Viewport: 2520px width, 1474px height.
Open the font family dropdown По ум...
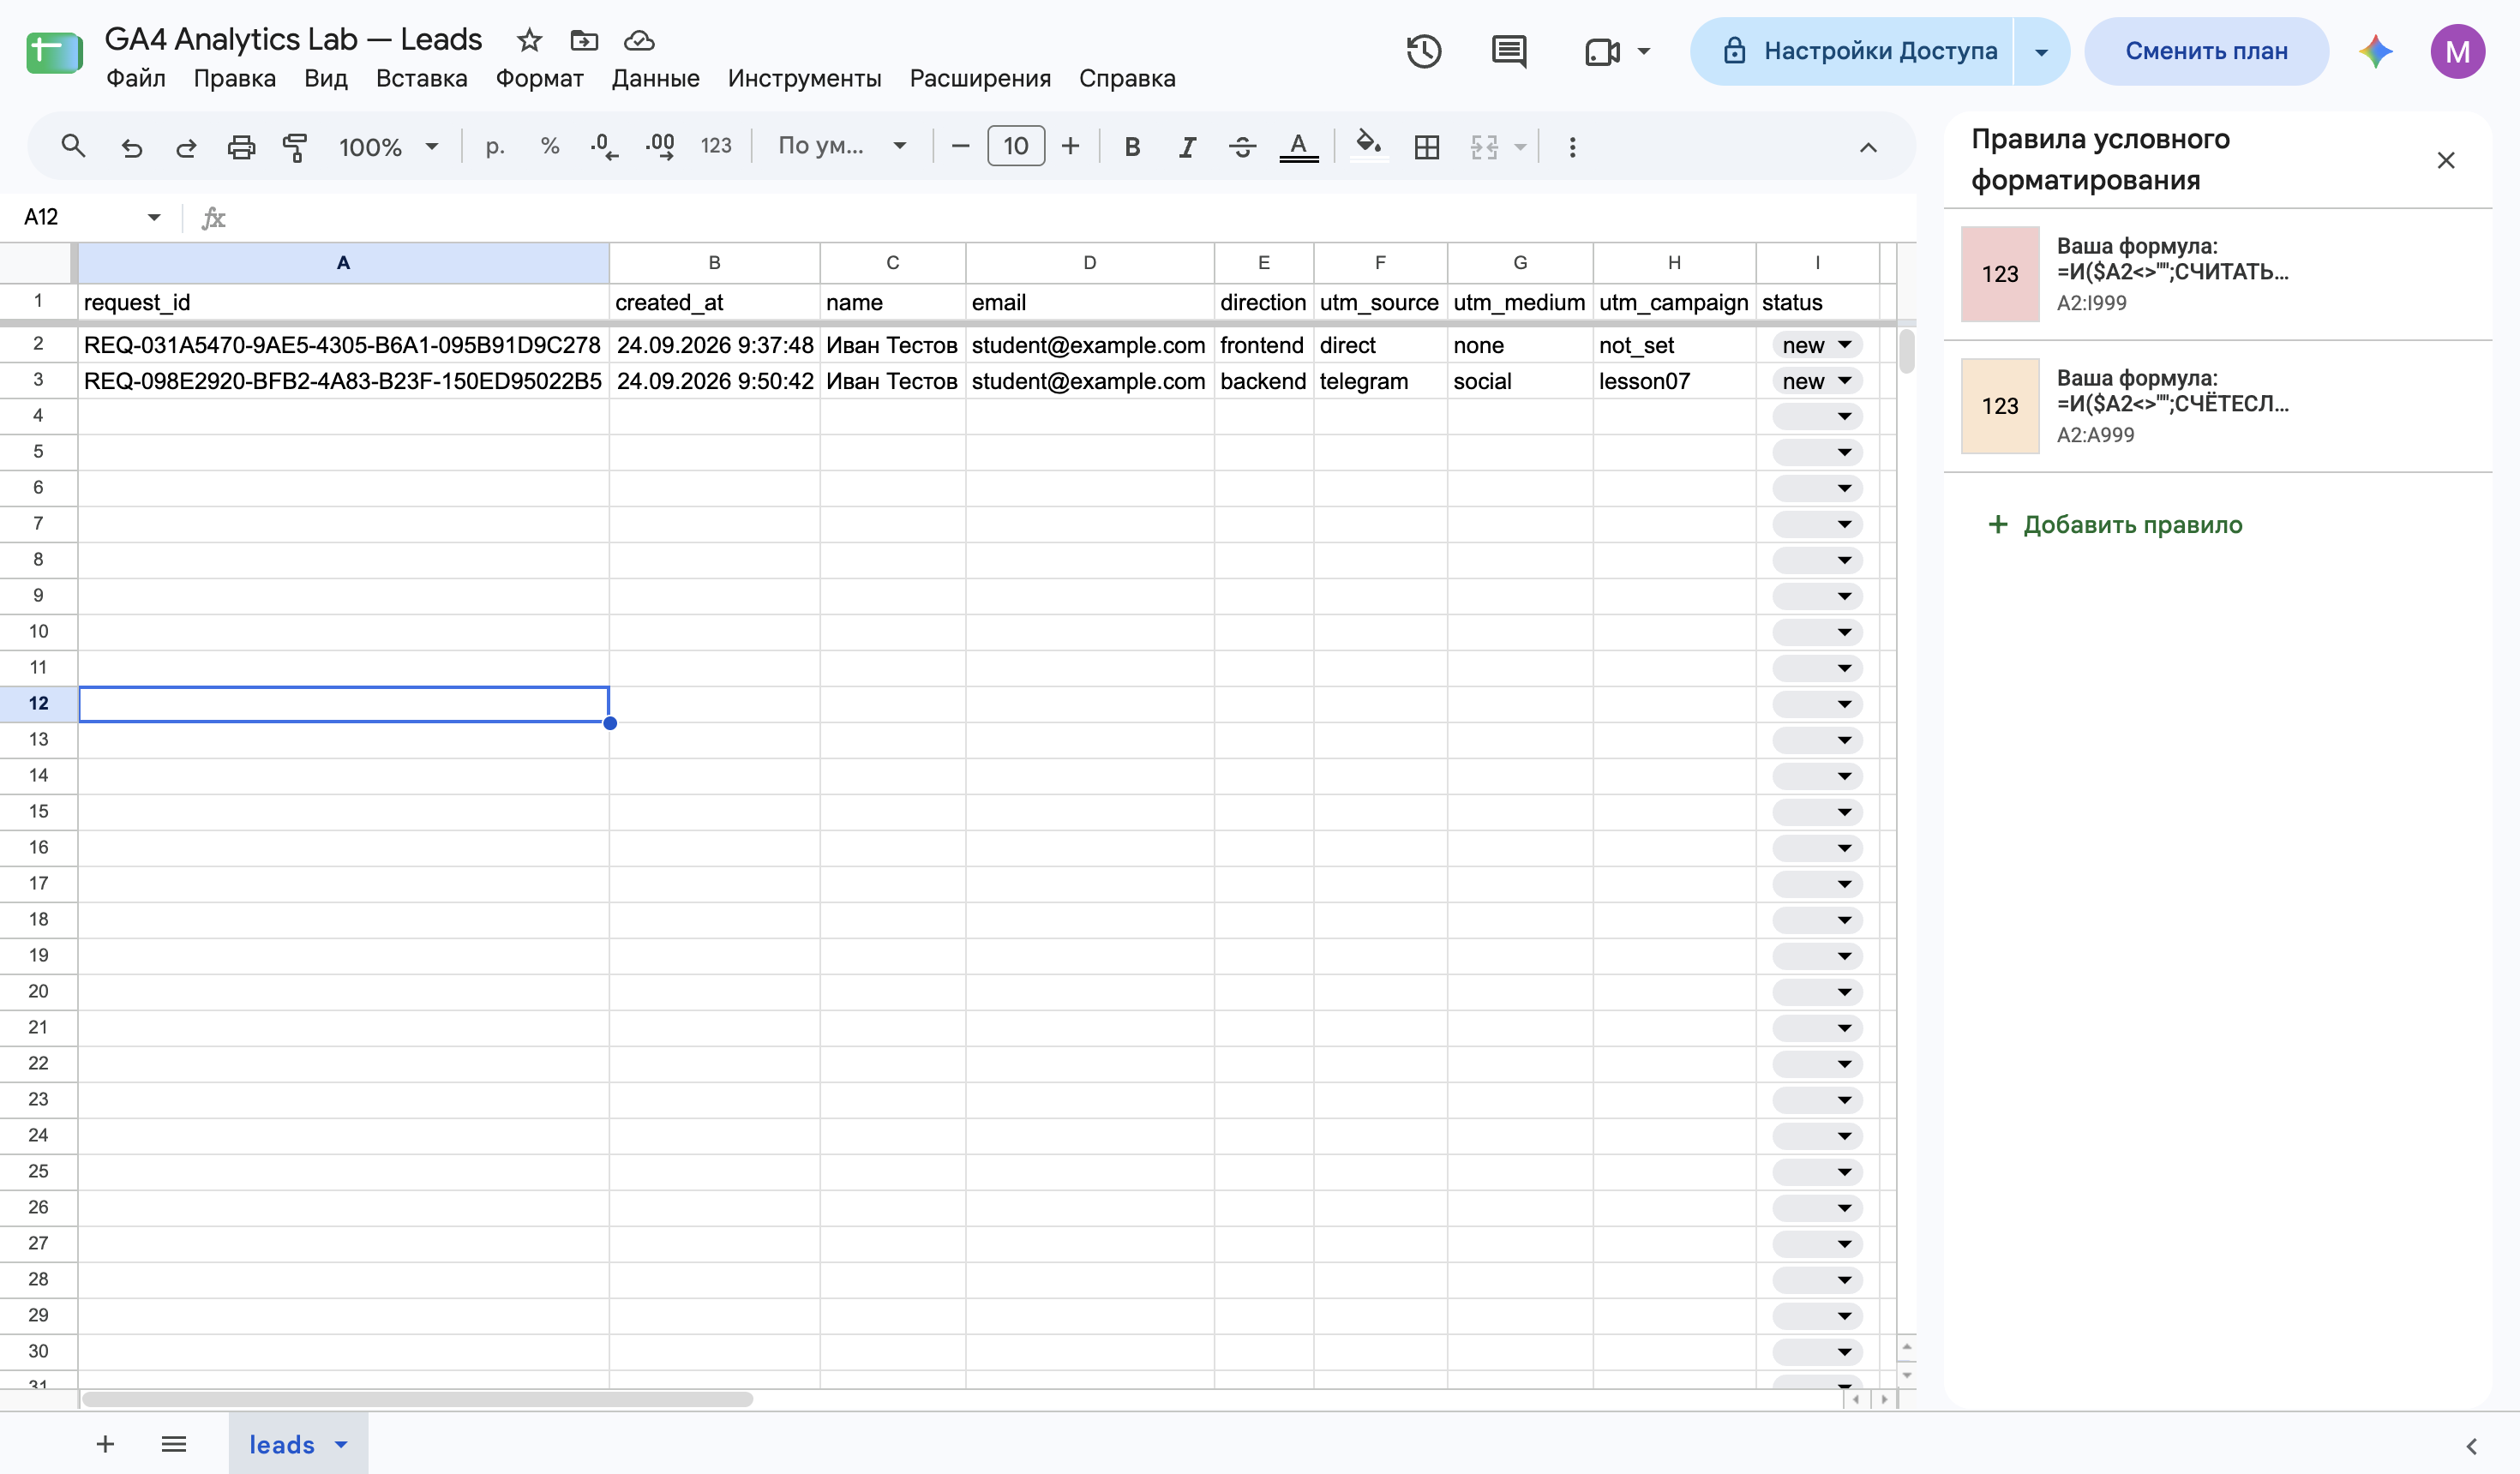click(842, 147)
